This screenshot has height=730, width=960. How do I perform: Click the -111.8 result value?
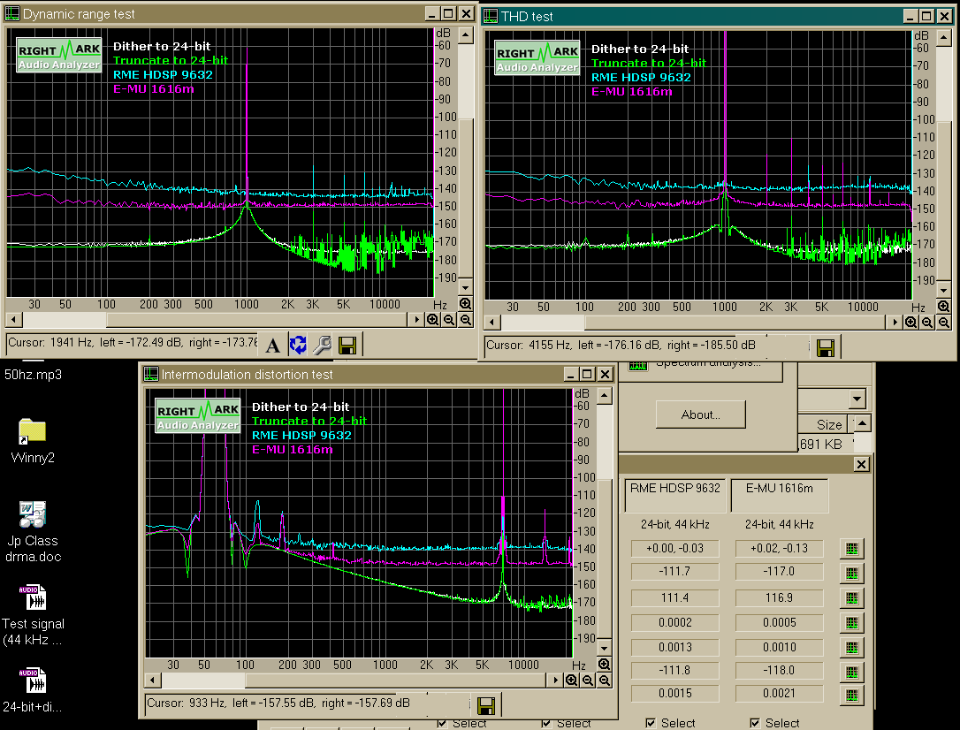pyautogui.click(x=674, y=671)
